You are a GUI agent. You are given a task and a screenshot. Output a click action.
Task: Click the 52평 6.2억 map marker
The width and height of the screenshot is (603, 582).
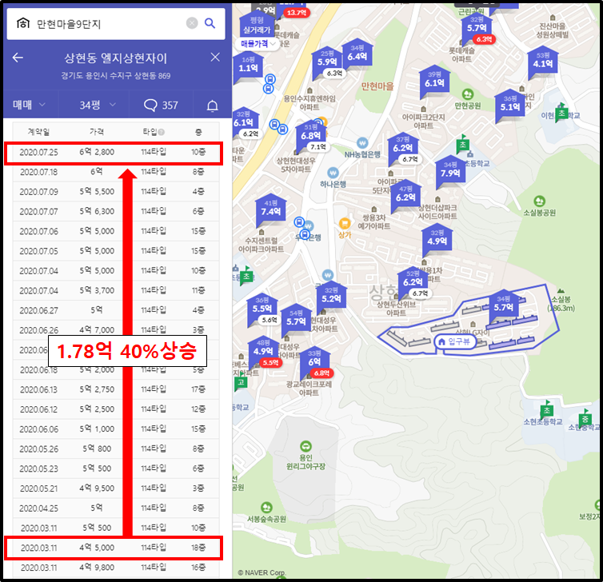(413, 279)
